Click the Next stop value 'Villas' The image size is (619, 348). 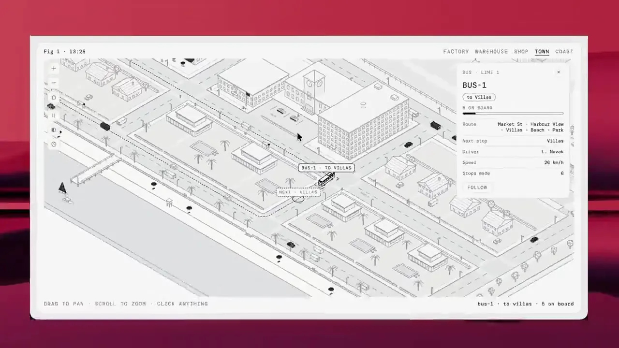click(555, 141)
